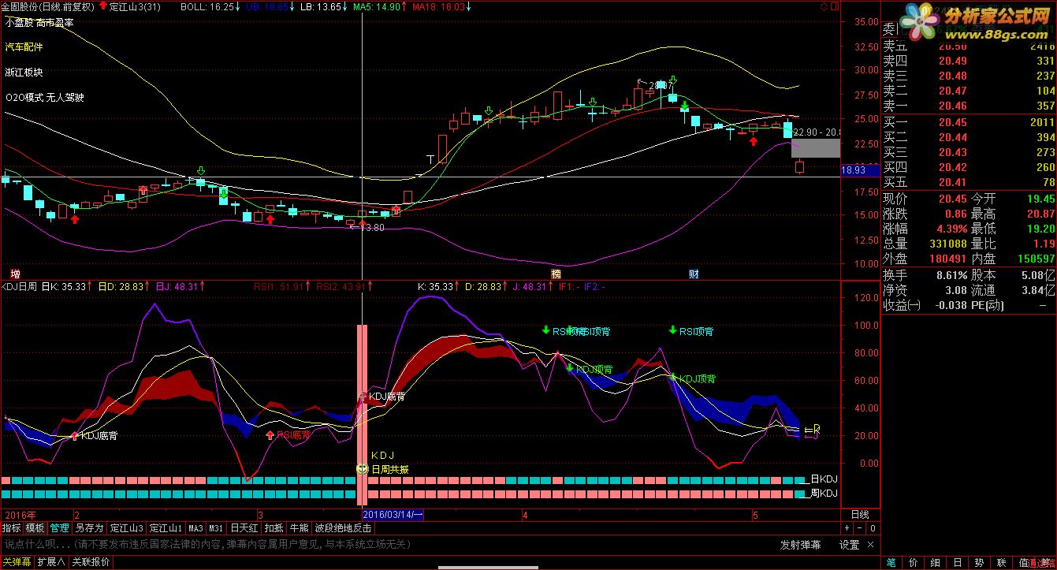This screenshot has height=570, width=1057.
Task: Click the 财 marker on the chart bottom
Action: coord(694,274)
